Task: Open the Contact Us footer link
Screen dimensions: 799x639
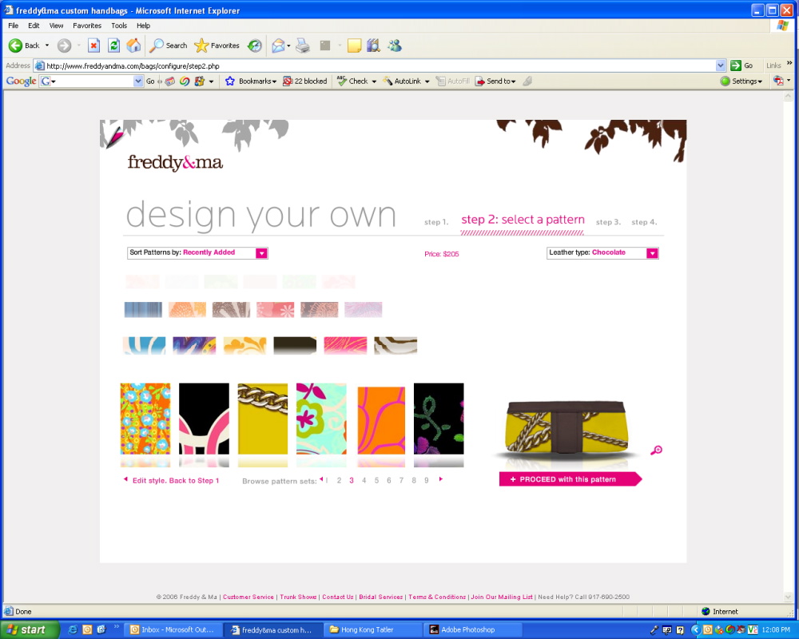Action: point(338,597)
